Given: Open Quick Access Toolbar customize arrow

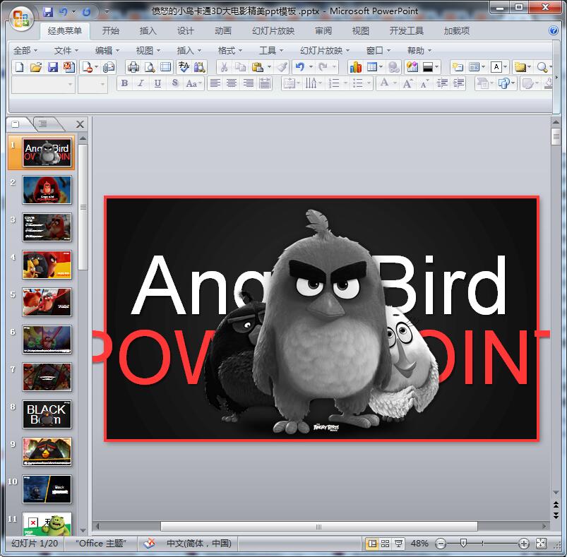Looking at the screenshot, I should tap(107, 11).
